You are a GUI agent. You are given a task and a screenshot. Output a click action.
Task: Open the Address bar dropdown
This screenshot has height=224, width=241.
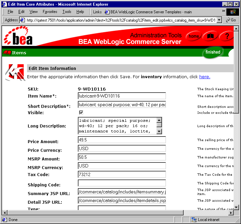[219, 20]
